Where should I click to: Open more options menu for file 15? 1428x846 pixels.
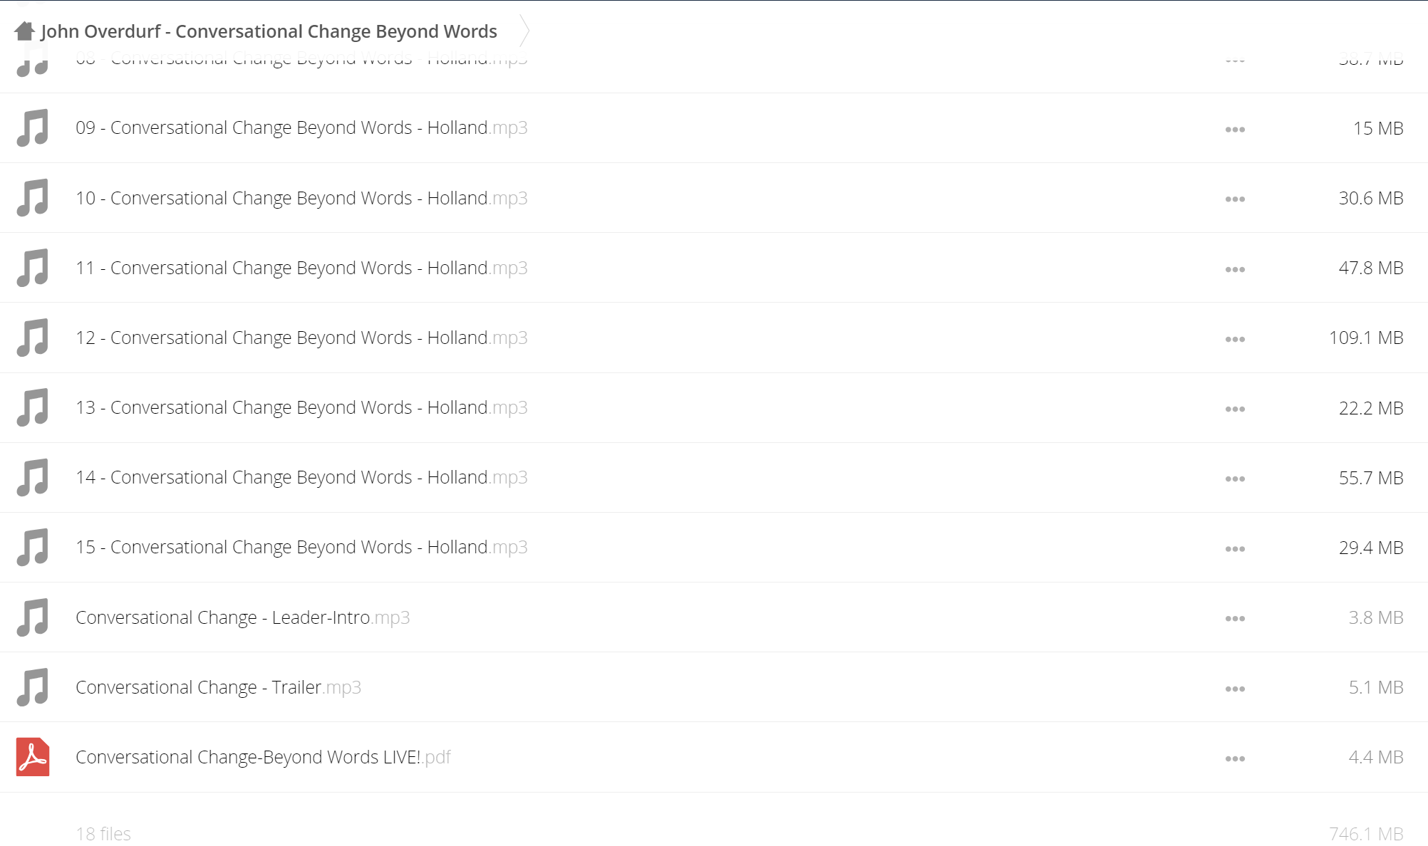[x=1235, y=548]
